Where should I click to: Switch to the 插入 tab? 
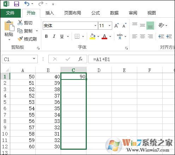pyautogui.click(x=50, y=13)
